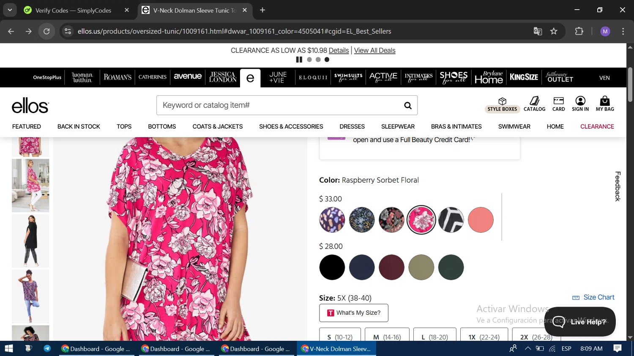Select the Brylane Home logo
Viewport: 634px width, 356px height.
click(489, 77)
